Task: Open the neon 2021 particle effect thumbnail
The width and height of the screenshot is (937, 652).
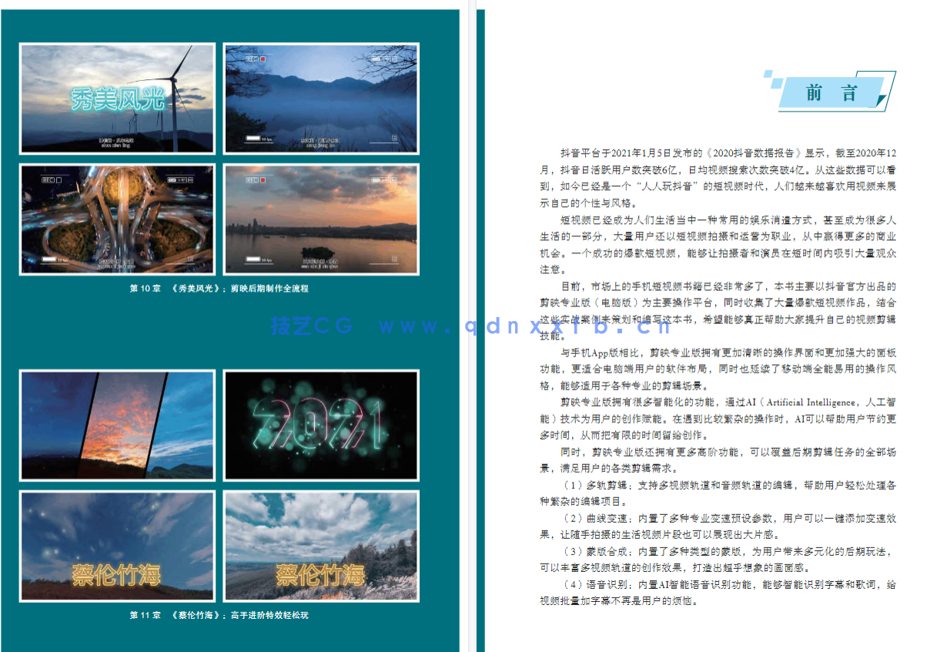Action: pyautogui.click(x=321, y=425)
